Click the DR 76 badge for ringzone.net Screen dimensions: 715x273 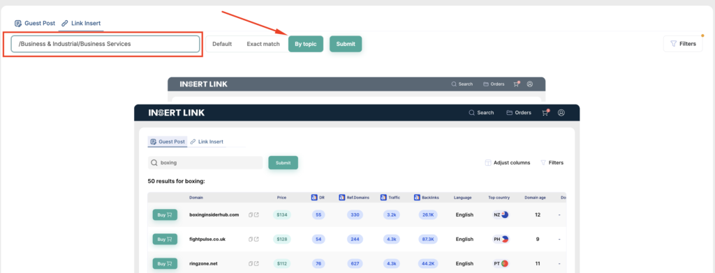(318, 263)
